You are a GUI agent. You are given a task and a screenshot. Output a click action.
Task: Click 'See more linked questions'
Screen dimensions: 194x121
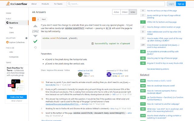(x=158, y=69)
